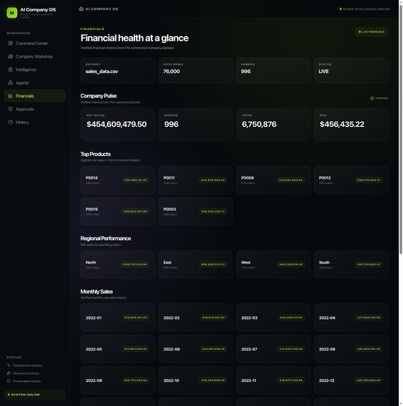Click the Financials bar chart icon
The width and height of the screenshot is (403, 406).
[11, 96]
